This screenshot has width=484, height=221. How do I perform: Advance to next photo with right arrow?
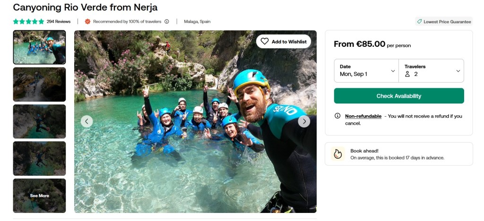coord(304,121)
